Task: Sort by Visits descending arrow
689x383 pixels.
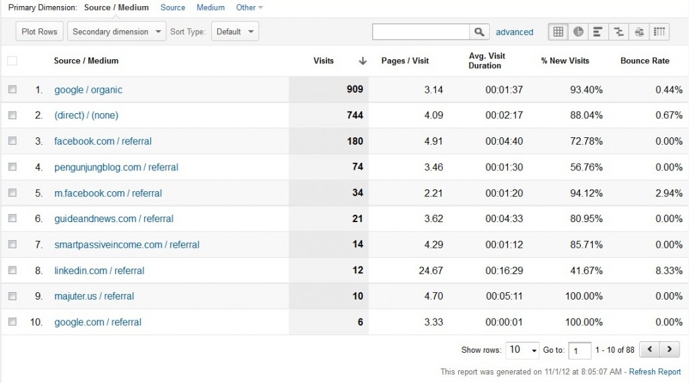Action: 363,61
